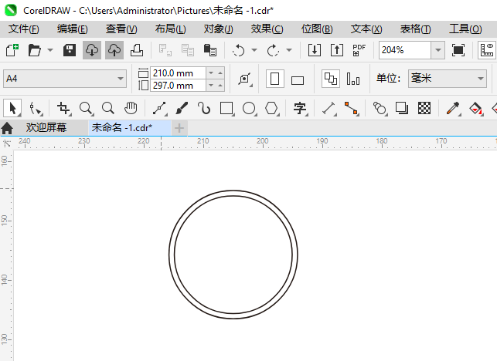Open the 布局(L) menu

tap(171, 29)
